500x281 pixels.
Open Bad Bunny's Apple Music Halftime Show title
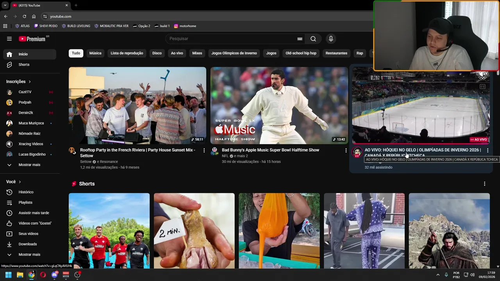(x=270, y=150)
